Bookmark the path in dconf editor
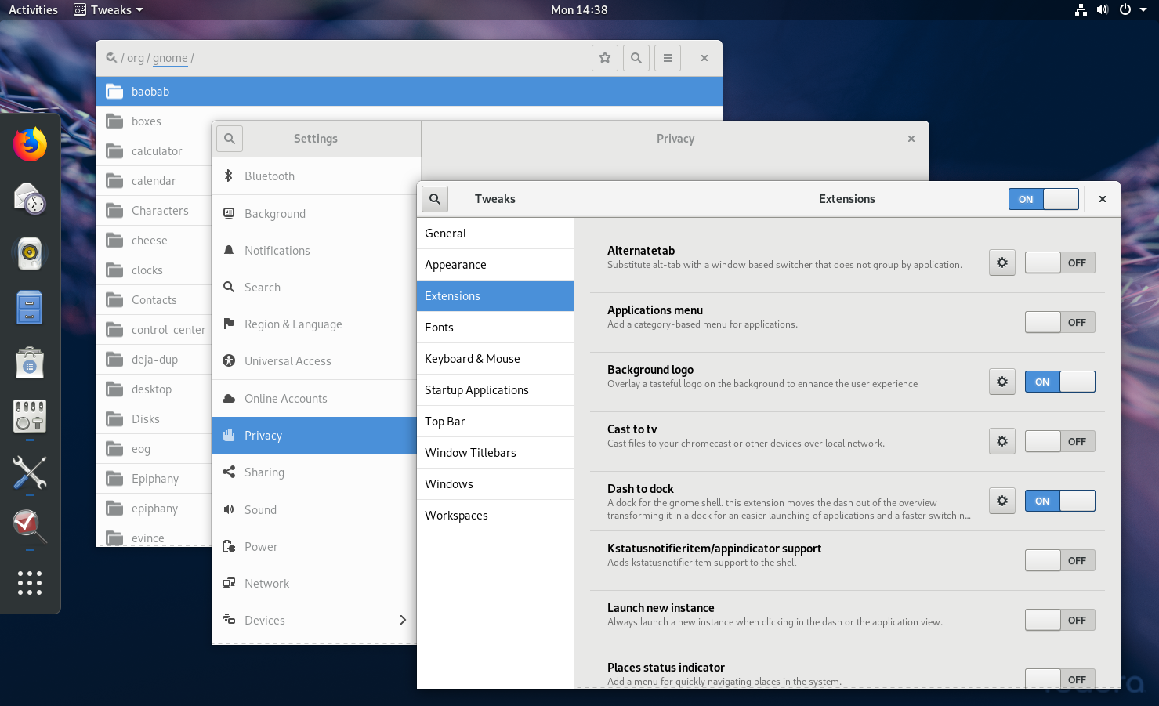 pos(605,58)
